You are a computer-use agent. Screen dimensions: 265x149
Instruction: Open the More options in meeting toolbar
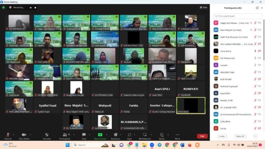tap(177, 136)
